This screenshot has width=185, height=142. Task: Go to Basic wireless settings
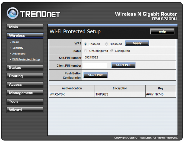(16, 42)
